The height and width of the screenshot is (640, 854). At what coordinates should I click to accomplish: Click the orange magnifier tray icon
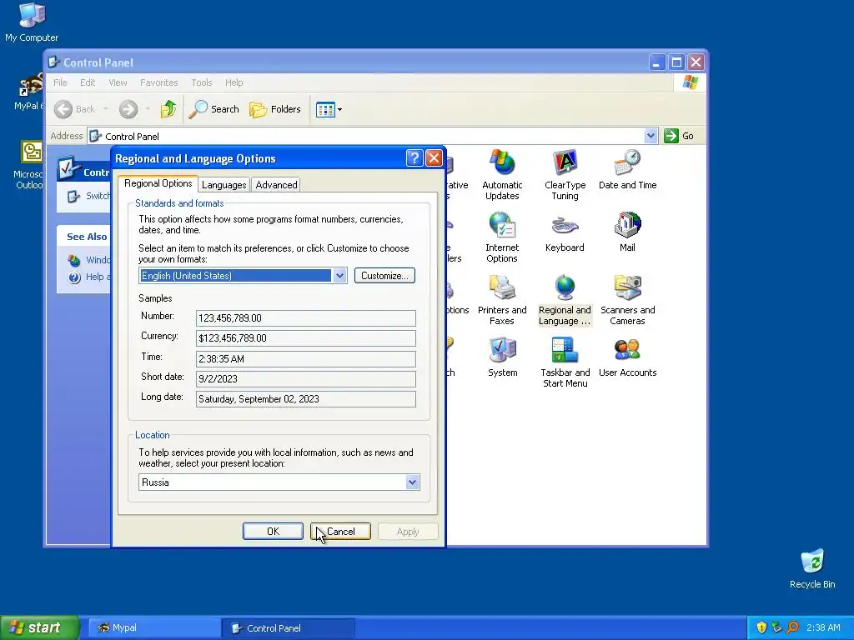(x=792, y=627)
